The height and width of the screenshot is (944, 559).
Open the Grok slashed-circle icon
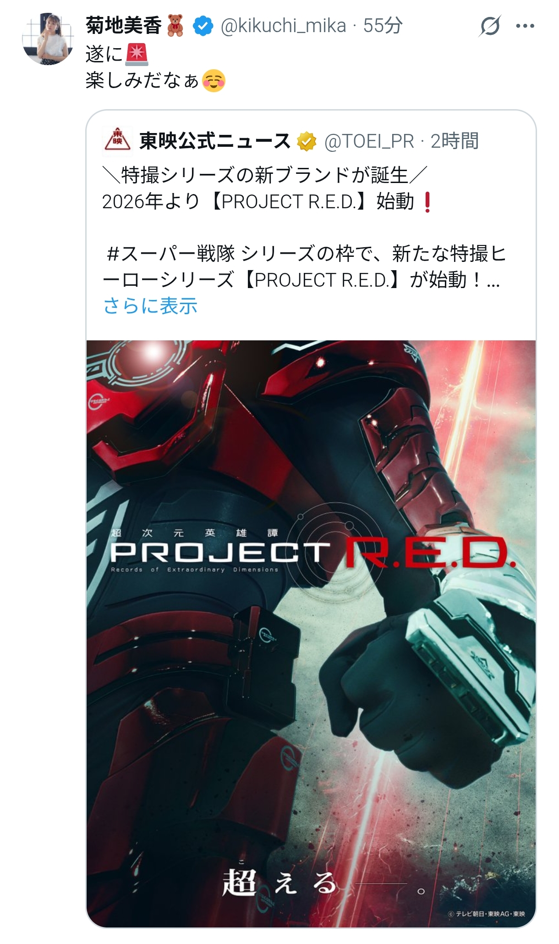[x=490, y=26]
